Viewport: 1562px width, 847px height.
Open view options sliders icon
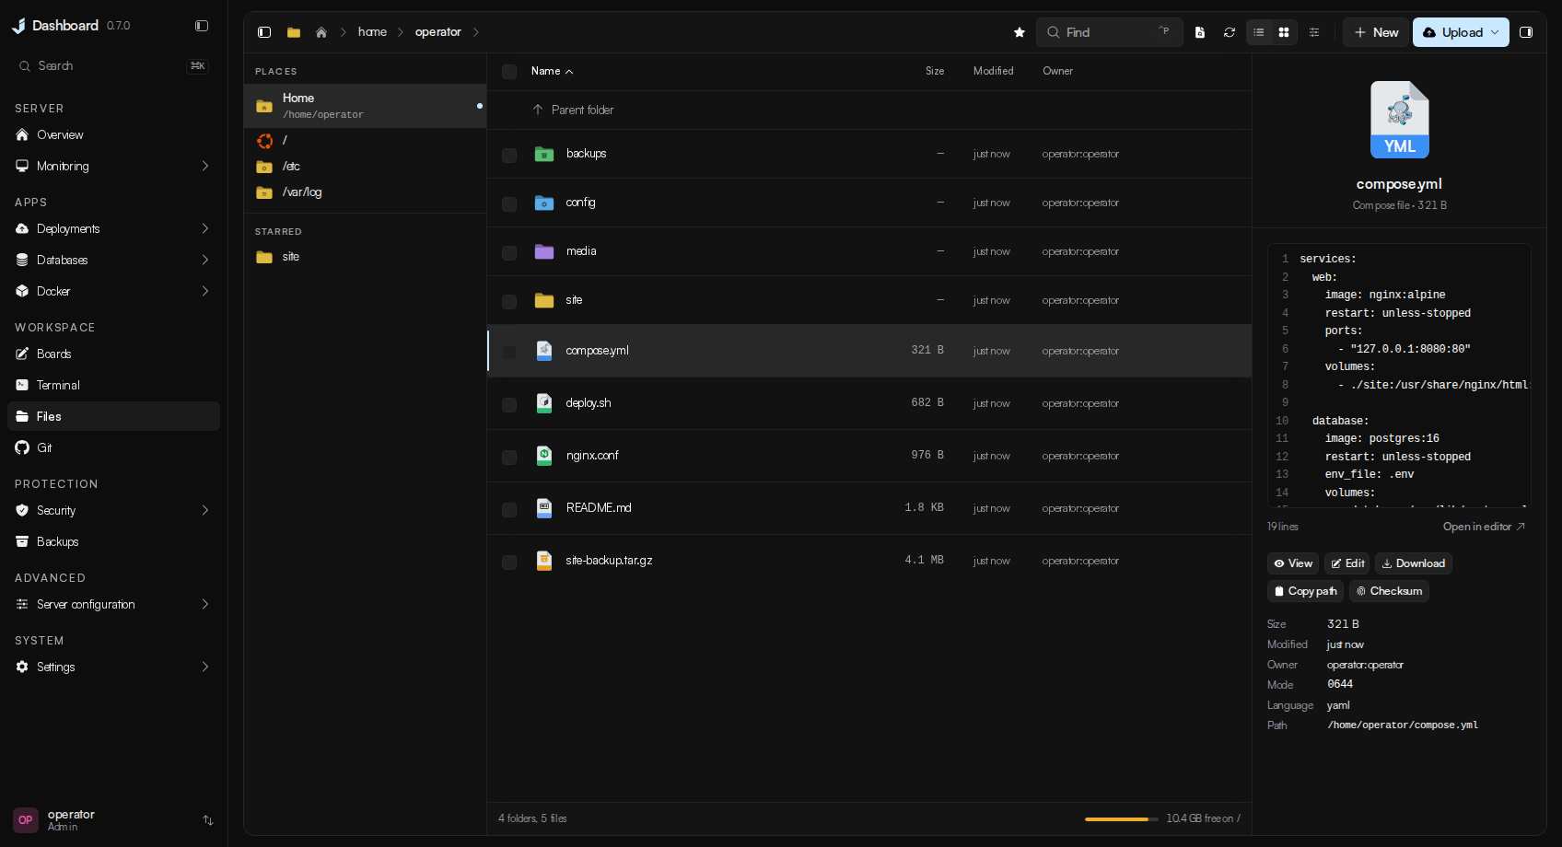(x=1314, y=32)
